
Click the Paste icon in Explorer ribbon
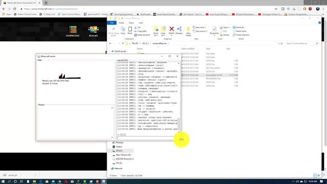click(130, 31)
